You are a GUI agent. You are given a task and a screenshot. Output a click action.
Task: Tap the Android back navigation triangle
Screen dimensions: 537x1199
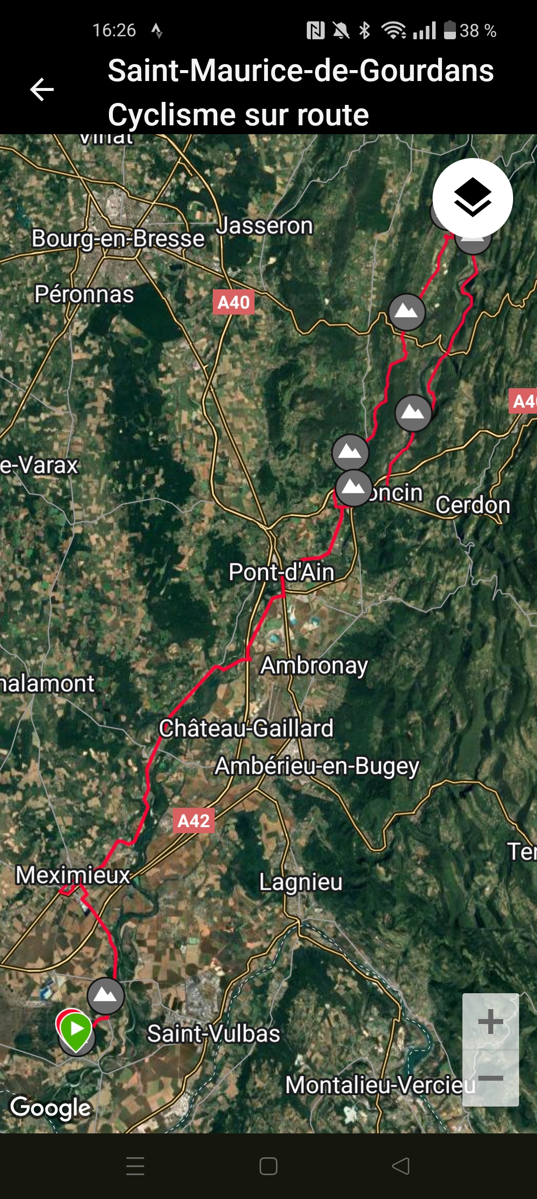click(x=401, y=1166)
